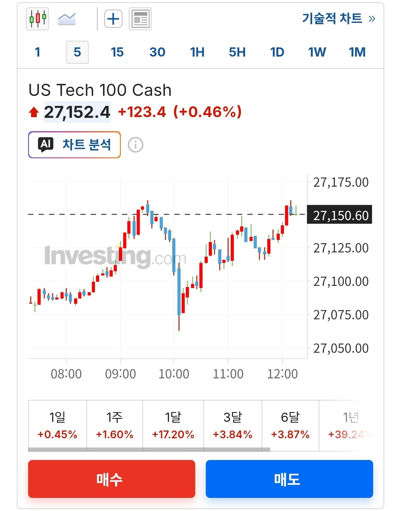Select the 15 minute interval
The height and width of the screenshot is (511, 401).
[117, 52]
